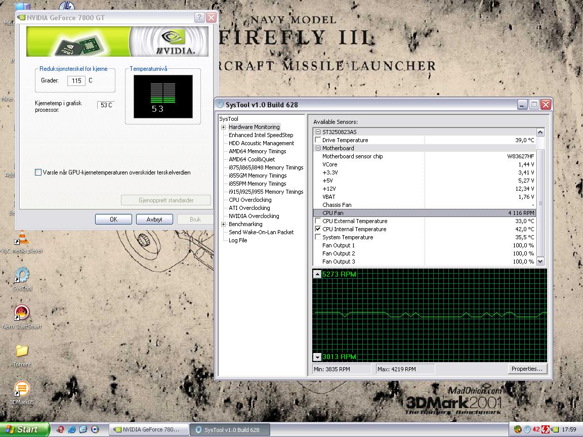583x437 pixels.
Task: Click Avbryt to cancel NVIDIA dialog
Action: tap(154, 219)
